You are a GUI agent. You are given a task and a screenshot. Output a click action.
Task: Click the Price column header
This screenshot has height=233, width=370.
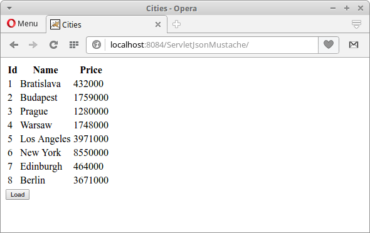pyautogui.click(x=91, y=70)
